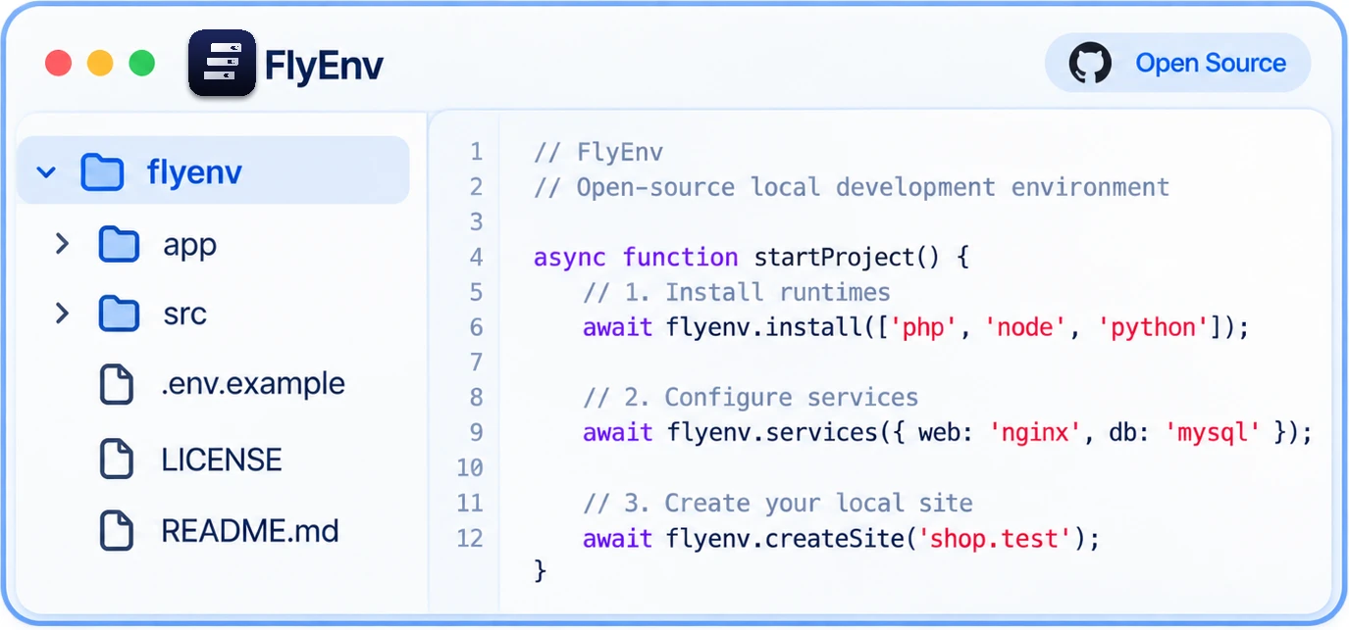Viewport: 1349px width, 630px height.
Task: Click the 'nginx' string in code
Action: (1034, 433)
